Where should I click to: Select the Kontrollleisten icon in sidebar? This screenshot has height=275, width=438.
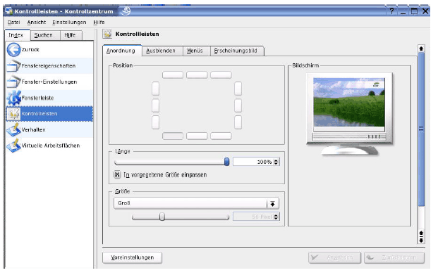point(13,114)
